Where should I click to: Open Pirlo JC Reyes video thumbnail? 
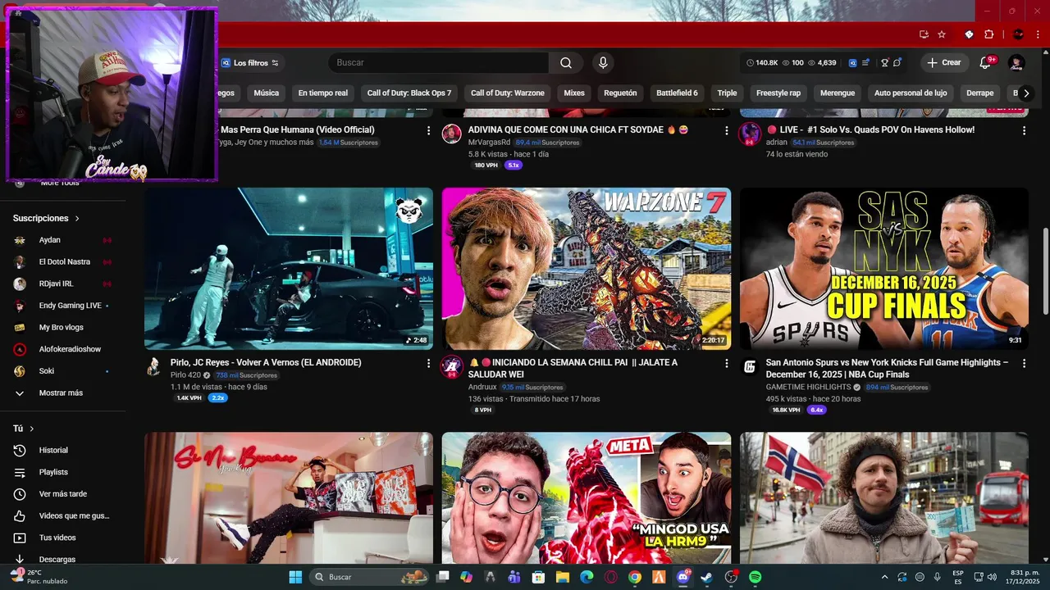pyautogui.click(x=289, y=269)
